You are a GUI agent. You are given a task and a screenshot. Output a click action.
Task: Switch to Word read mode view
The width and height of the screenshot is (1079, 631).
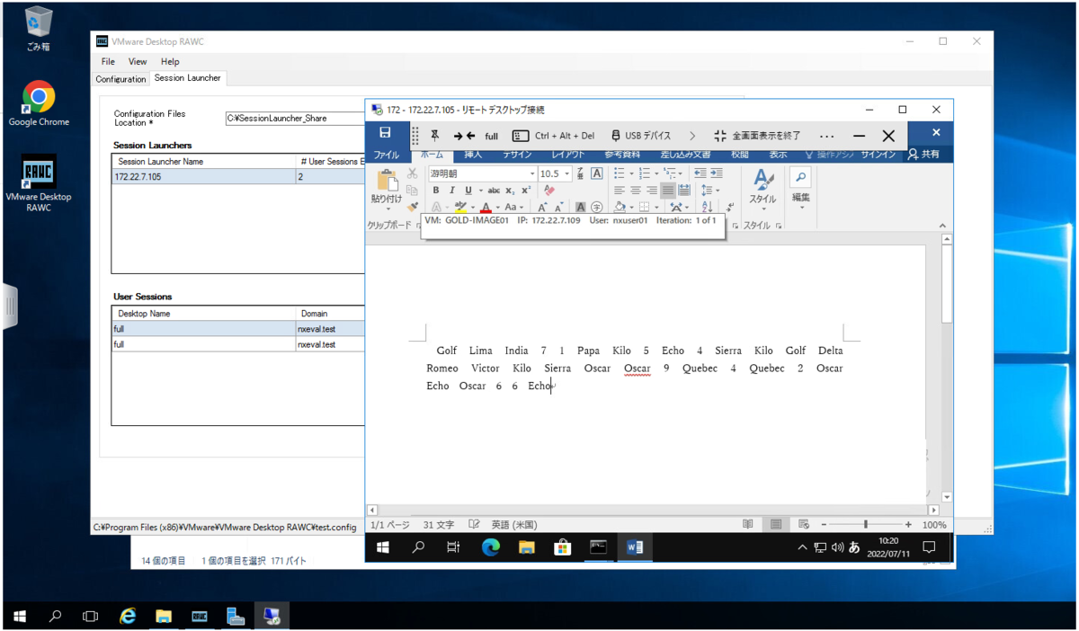tap(748, 524)
